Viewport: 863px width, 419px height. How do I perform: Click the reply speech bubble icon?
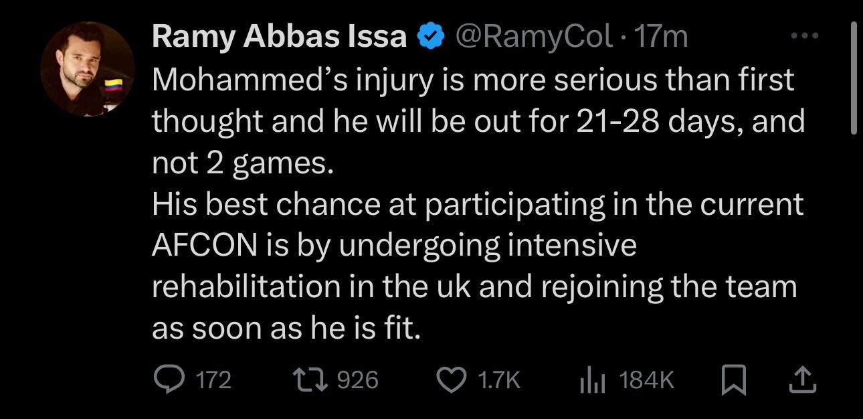pyautogui.click(x=166, y=380)
